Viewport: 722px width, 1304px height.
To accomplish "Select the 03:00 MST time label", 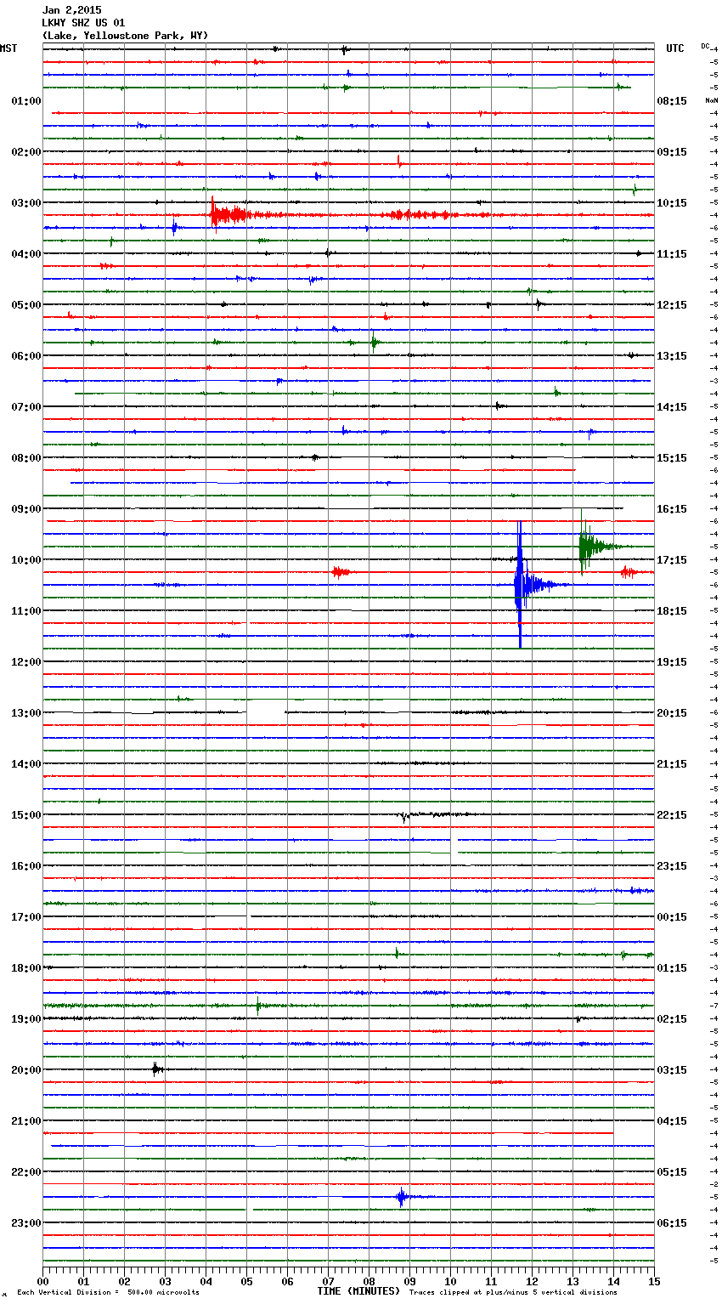I will tap(26, 203).
